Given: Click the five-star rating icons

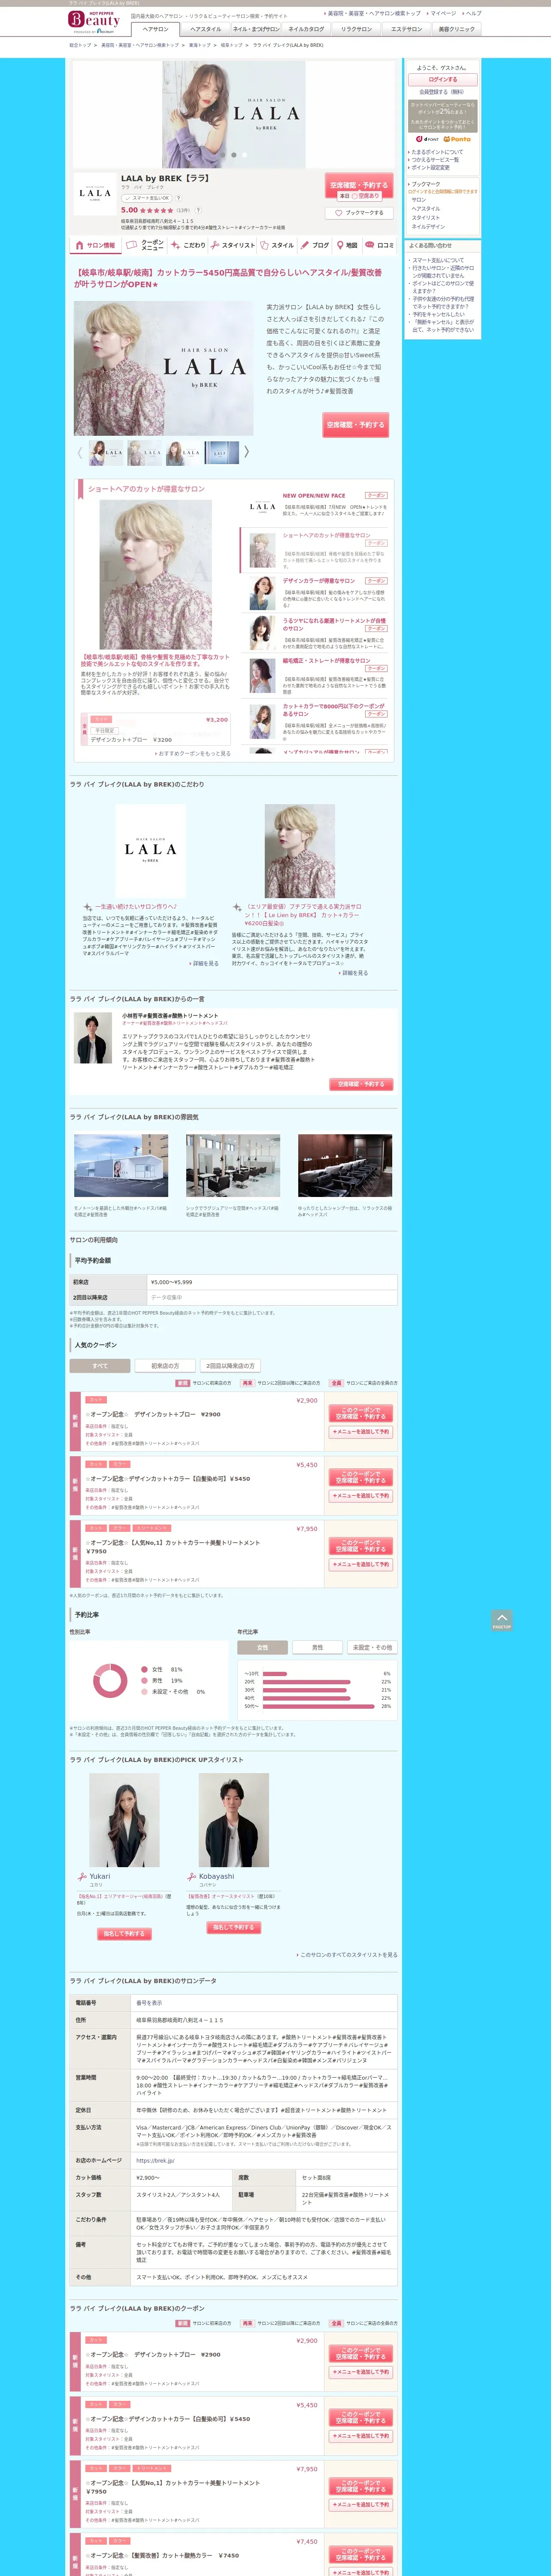Looking at the screenshot, I should 156,211.
